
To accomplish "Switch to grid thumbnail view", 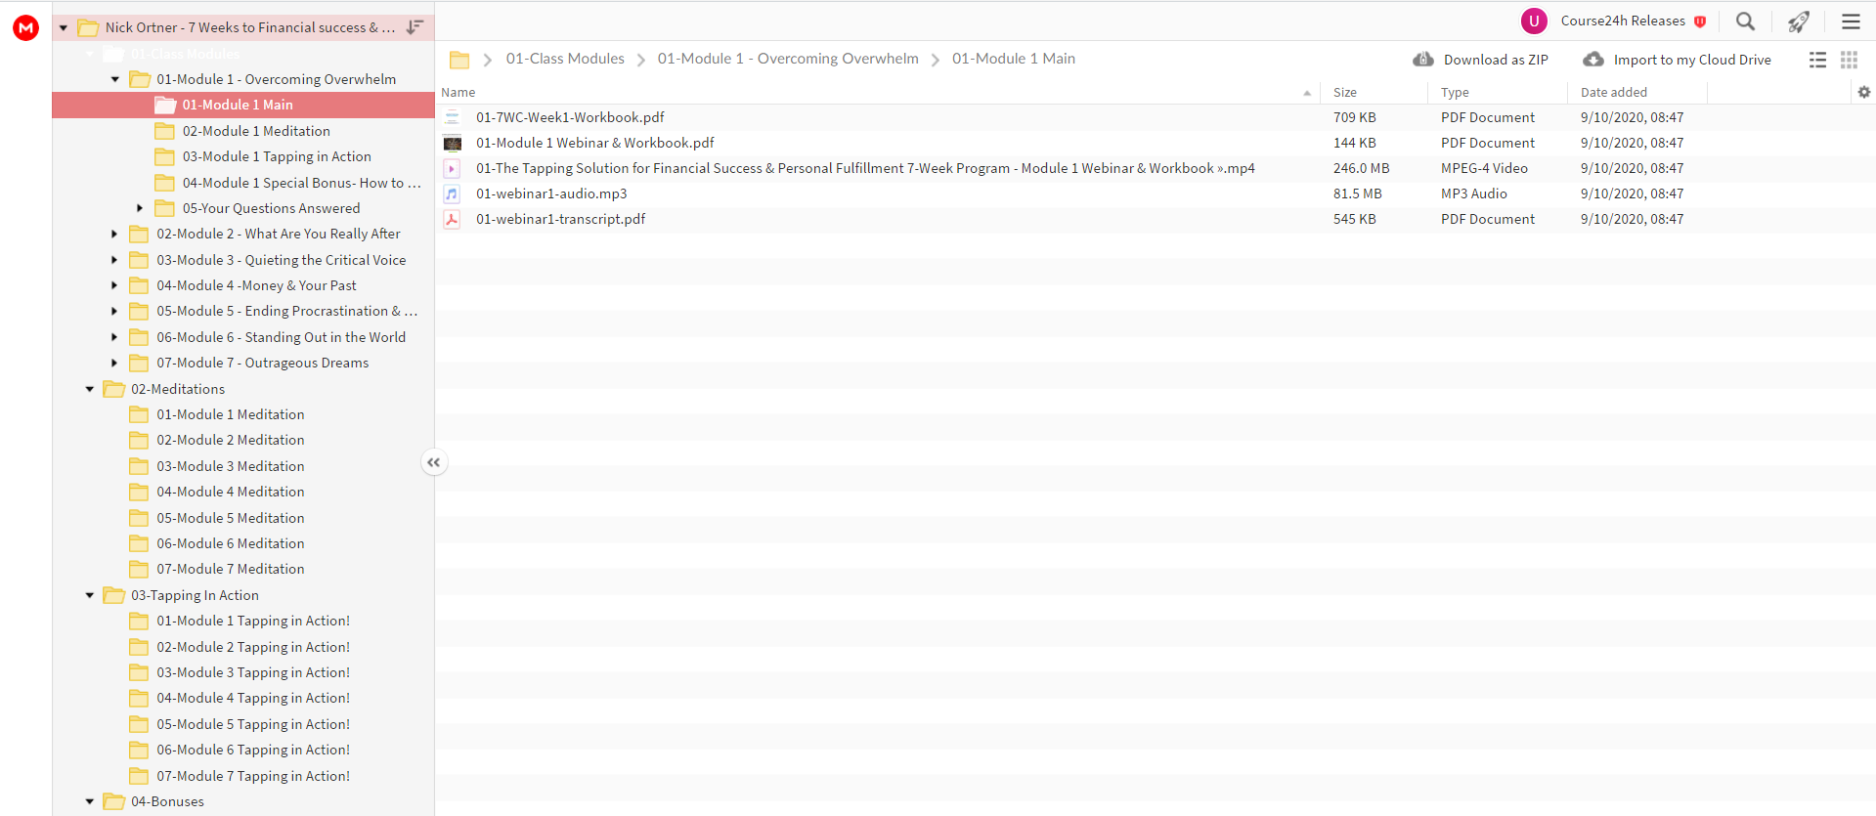I will [1849, 60].
